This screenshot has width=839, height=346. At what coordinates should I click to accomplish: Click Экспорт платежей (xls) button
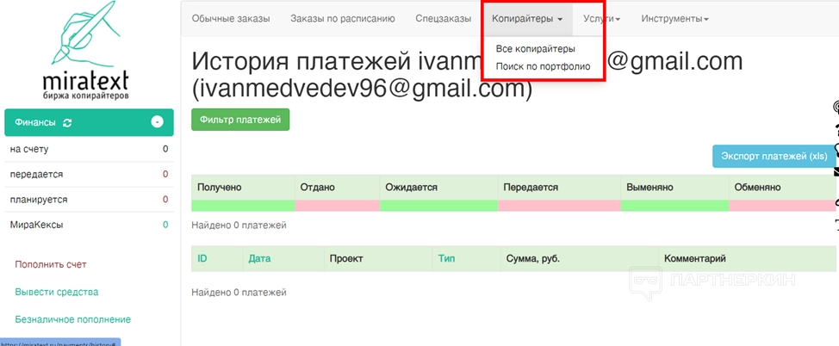click(x=774, y=156)
